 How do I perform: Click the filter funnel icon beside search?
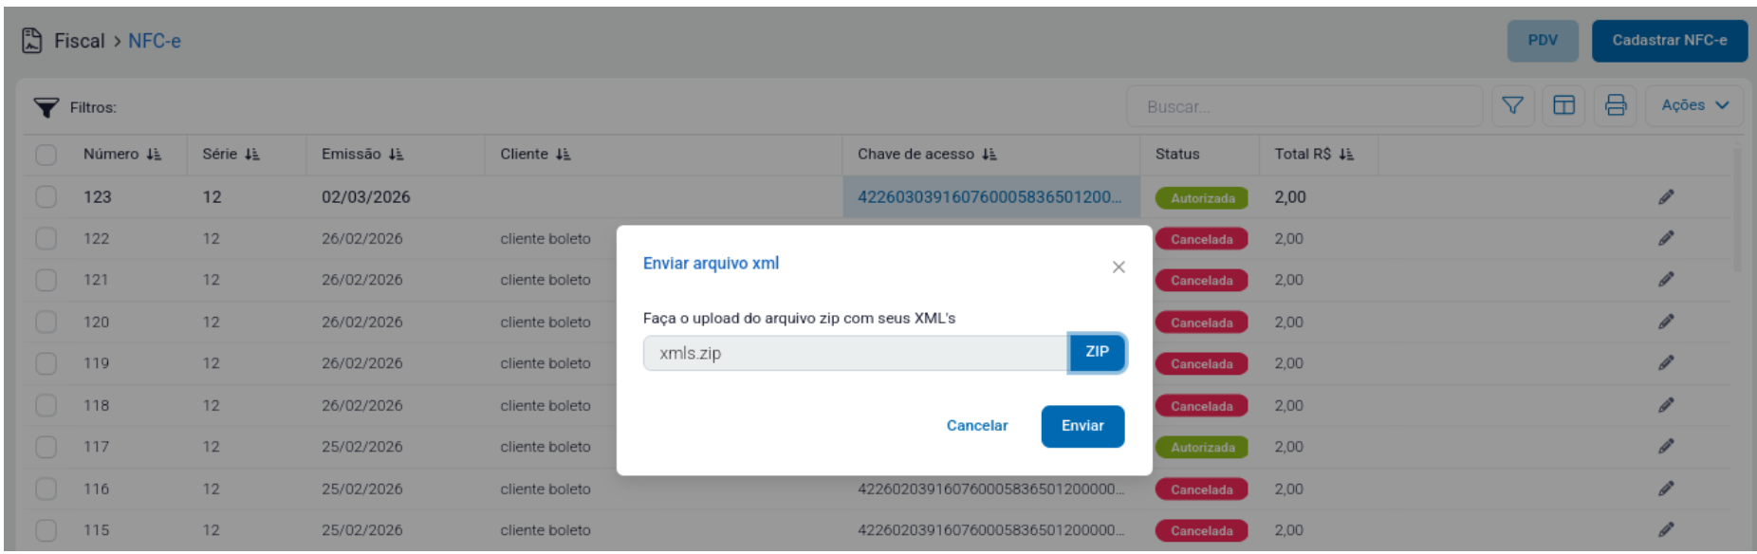[1512, 105]
